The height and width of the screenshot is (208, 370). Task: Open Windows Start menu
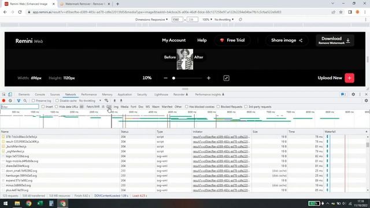point(5,203)
